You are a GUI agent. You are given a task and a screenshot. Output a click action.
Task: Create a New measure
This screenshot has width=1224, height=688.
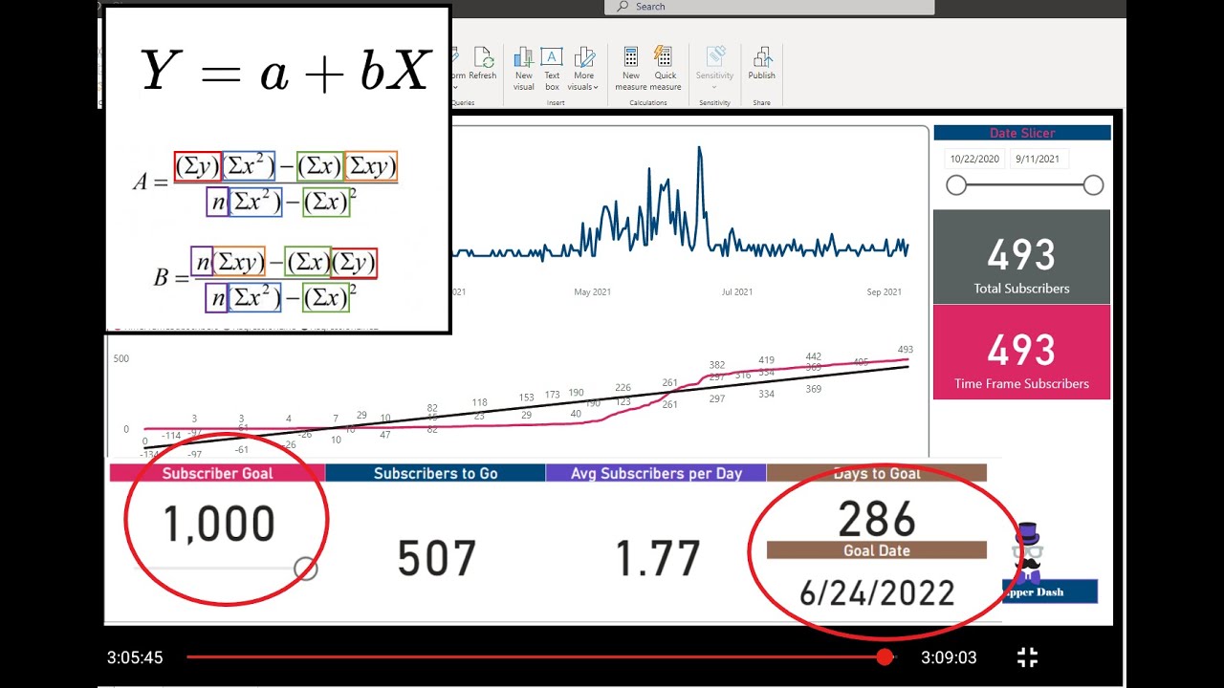(631, 68)
